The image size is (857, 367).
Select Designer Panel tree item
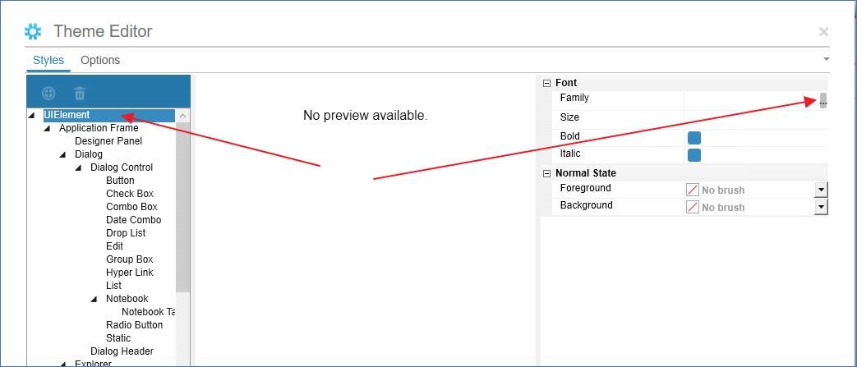click(x=108, y=141)
